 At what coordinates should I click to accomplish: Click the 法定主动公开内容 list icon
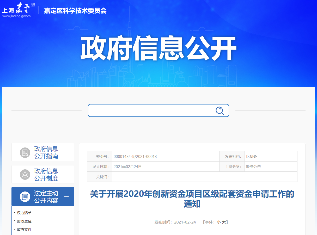(25, 197)
